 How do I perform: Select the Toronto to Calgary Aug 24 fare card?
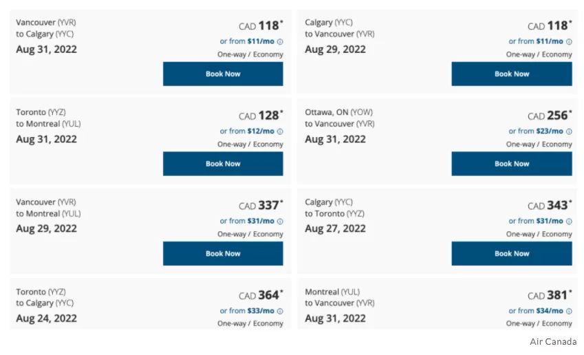pos(151,304)
